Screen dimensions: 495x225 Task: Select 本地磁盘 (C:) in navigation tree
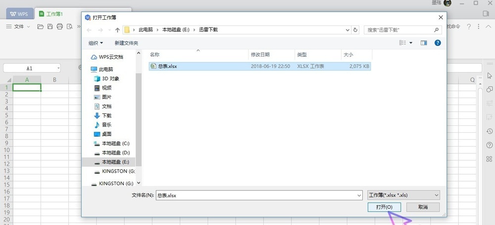112,144
